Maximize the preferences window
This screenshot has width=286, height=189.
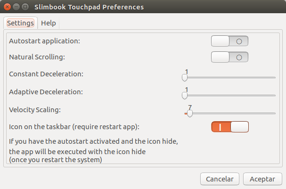point(25,8)
